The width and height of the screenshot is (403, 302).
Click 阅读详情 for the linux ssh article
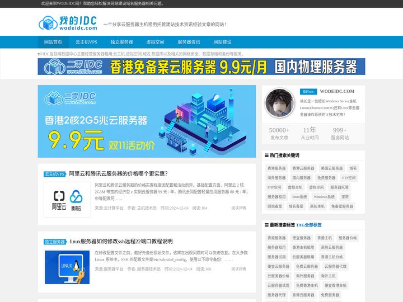coord(238,269)
